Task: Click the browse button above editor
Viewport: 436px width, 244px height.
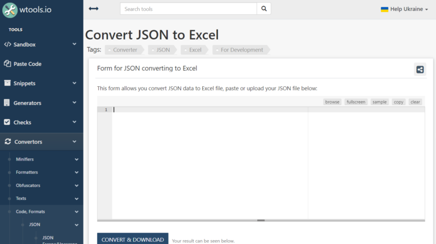Action: [332, 102]
